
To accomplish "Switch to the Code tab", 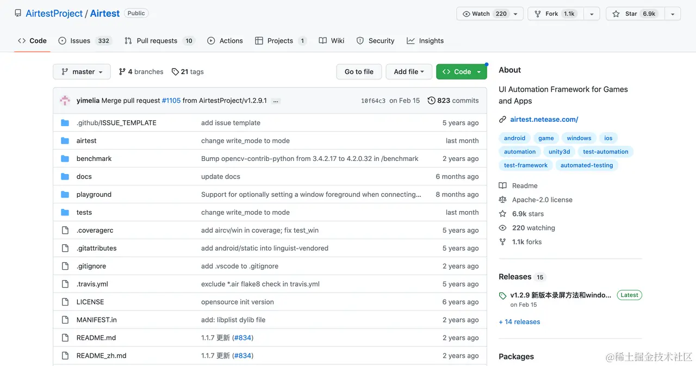I will [x=32, y=41].
